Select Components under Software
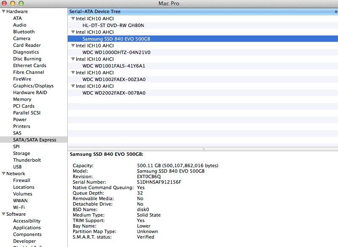Screen dimensions: 338x247 (27, 234)
